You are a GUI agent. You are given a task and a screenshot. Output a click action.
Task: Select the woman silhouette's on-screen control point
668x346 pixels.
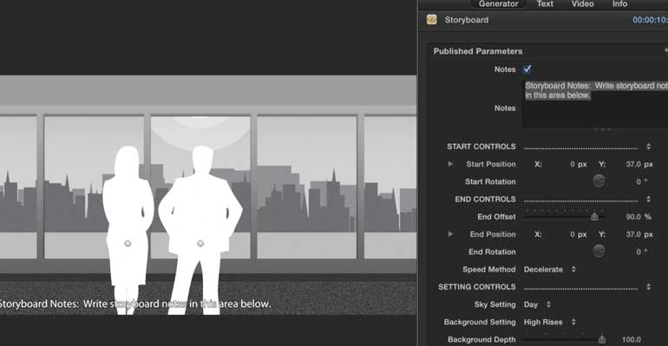point(128,244)
